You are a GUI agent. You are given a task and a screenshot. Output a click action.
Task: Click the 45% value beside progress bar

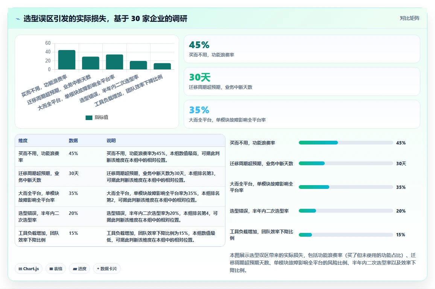click(401, 143)
